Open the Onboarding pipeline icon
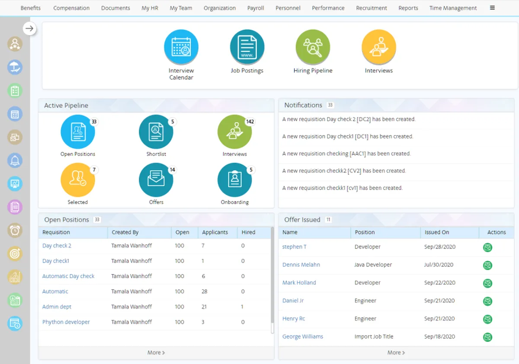The width and height of the screenshot is (519, 364). point(234,180)
